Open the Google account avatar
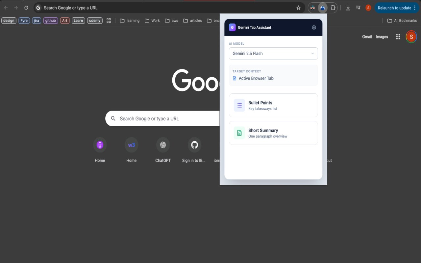 (x=411, y=37)
